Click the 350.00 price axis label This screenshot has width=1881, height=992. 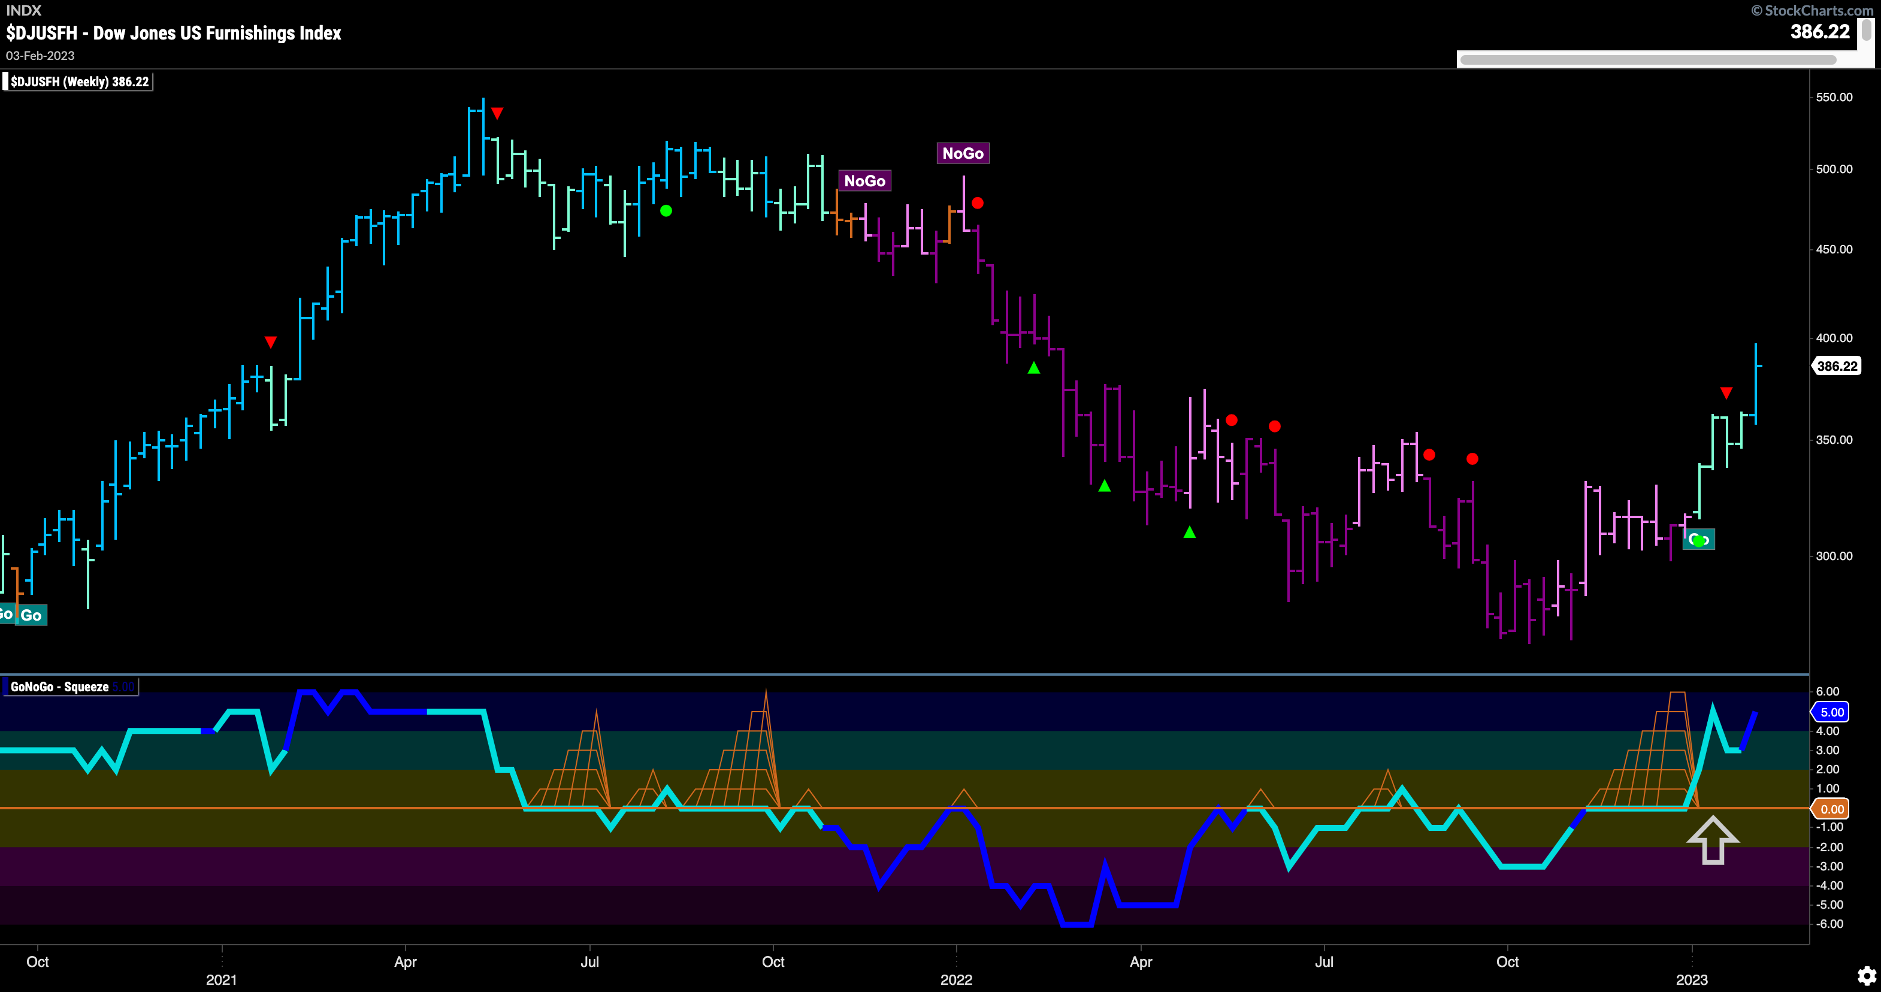[1834, 440]
